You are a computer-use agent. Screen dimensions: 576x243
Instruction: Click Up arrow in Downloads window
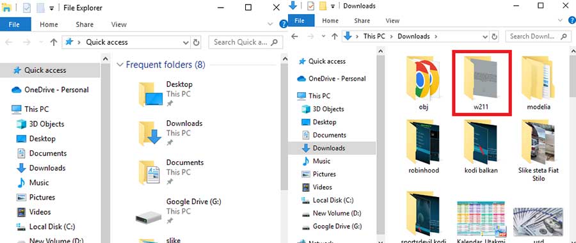click(334, 36)
